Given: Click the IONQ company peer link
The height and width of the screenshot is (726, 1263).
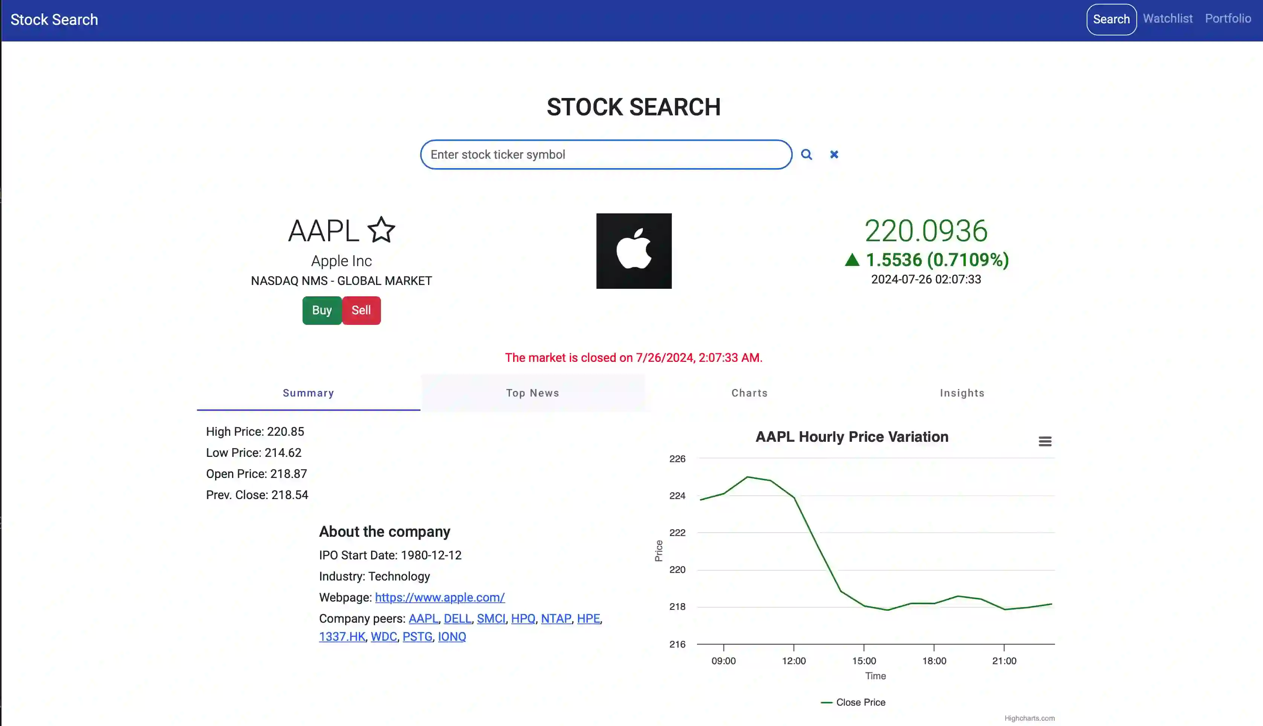Looking at the screenshot, I should 451,637.
